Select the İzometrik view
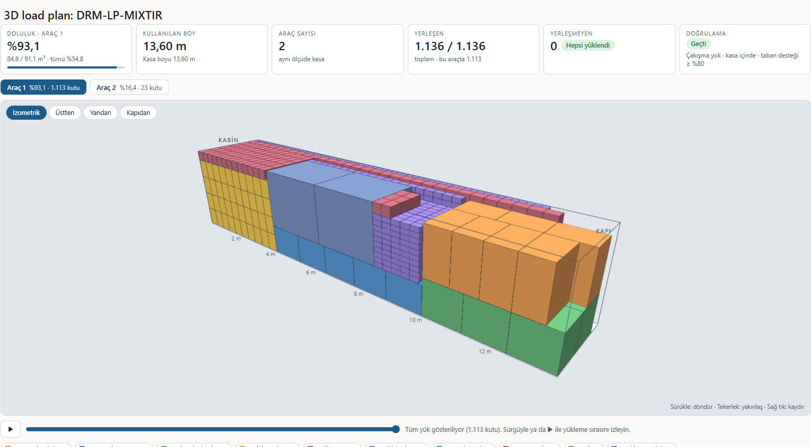The height and width of the screenshot is (447, 811). [x=26, y=112]
